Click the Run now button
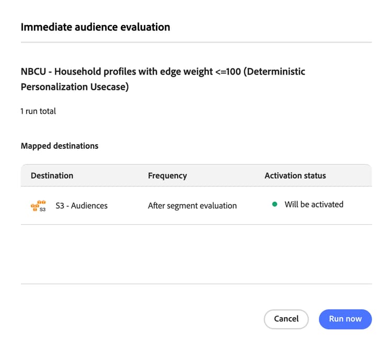The height and width of the screenshot is (350, 392). 345,319
